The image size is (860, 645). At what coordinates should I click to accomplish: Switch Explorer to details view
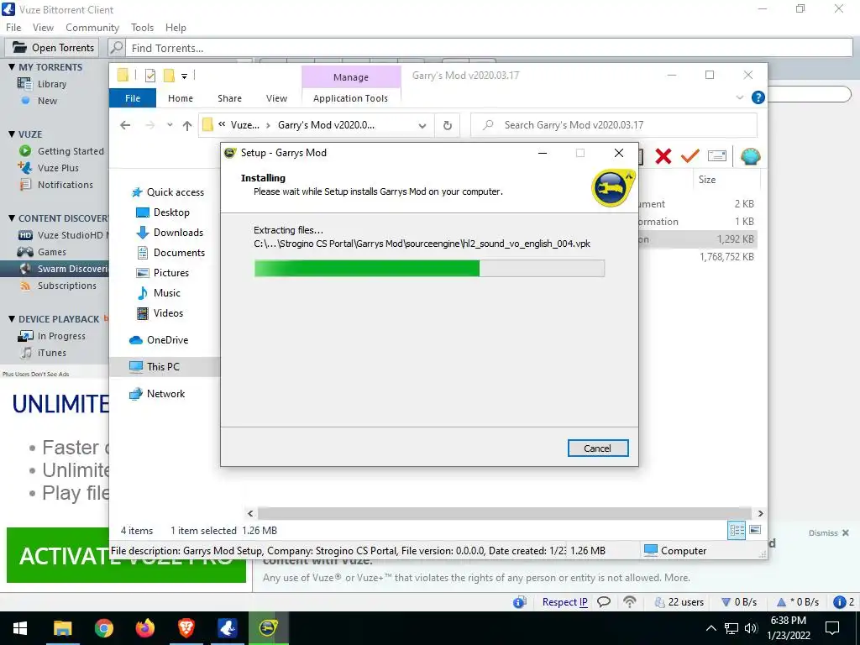tap(737, 530)
